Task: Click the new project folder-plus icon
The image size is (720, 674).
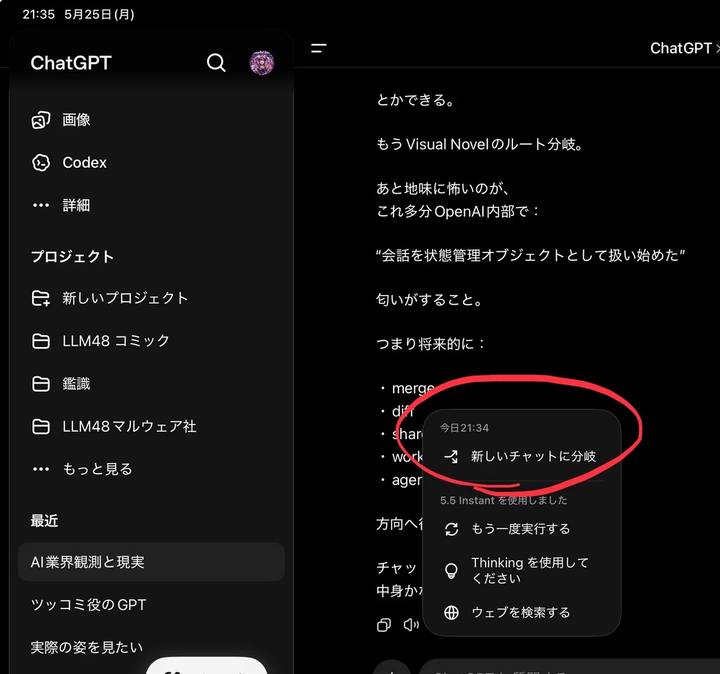Action: [x=41, y=298]
